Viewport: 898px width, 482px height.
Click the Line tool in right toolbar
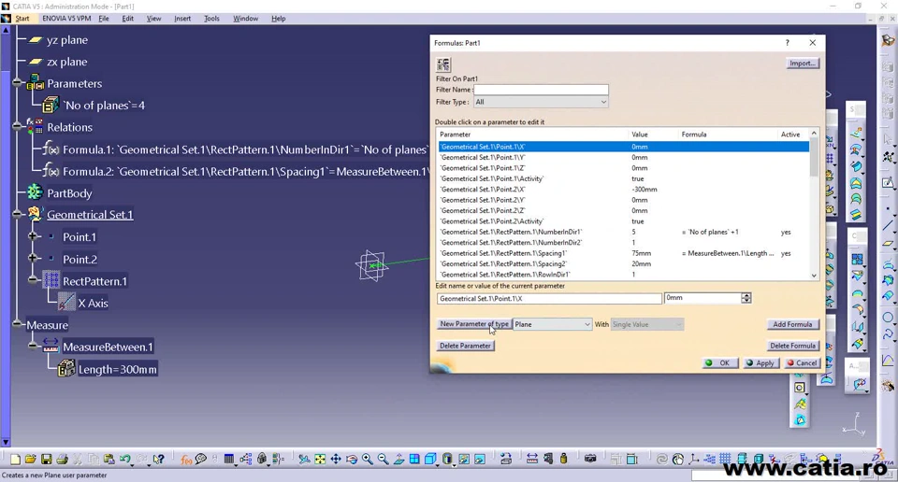click(x=888, y=225)
